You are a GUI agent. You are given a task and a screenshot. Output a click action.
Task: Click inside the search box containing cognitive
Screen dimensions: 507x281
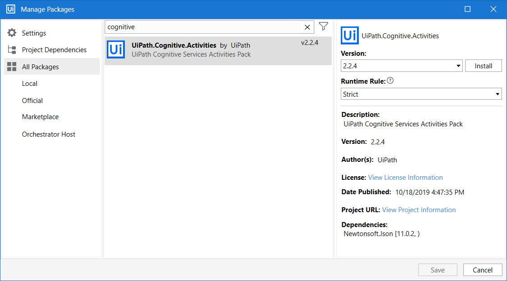pyautogui.click(x=203, y=27)
